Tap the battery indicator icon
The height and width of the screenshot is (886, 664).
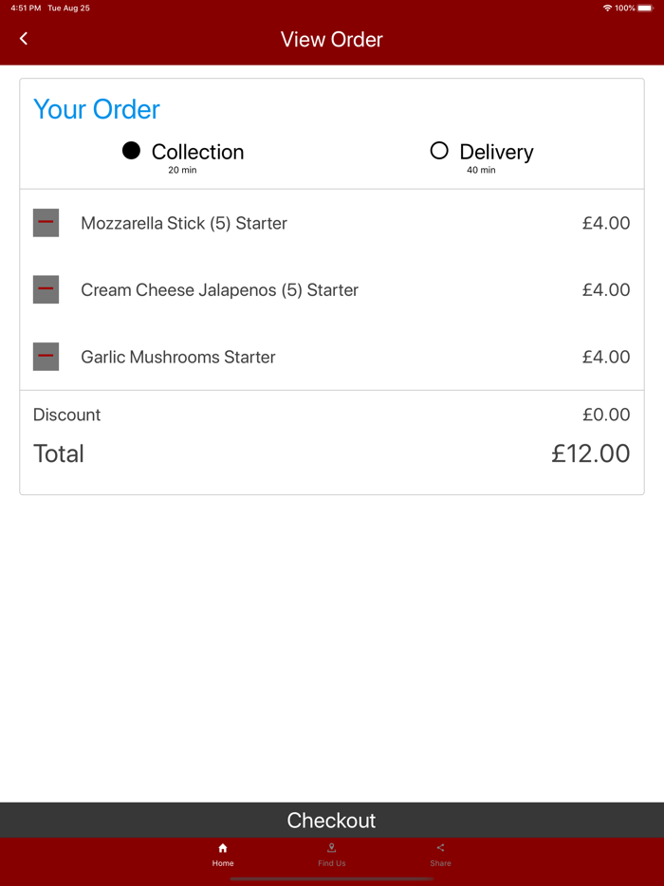[645, 8]
